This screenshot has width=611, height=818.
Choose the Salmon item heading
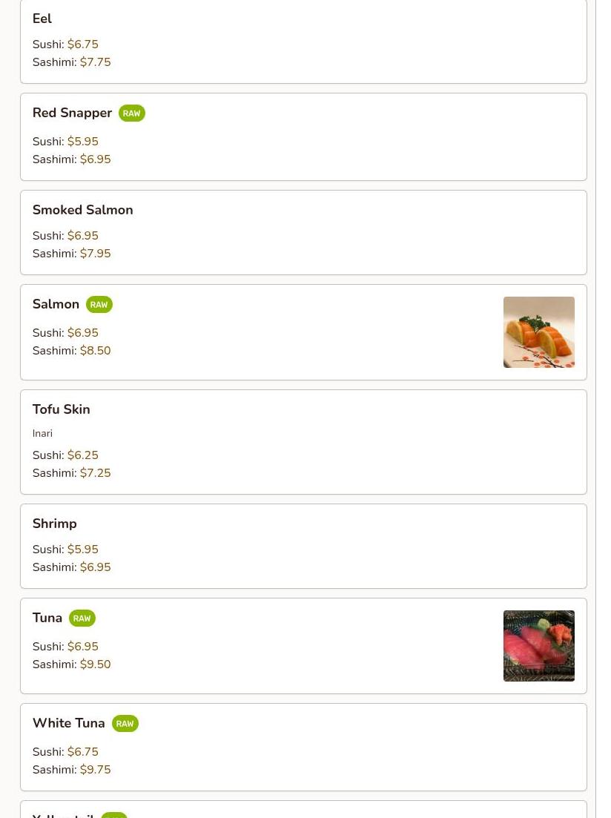[56, 304]
